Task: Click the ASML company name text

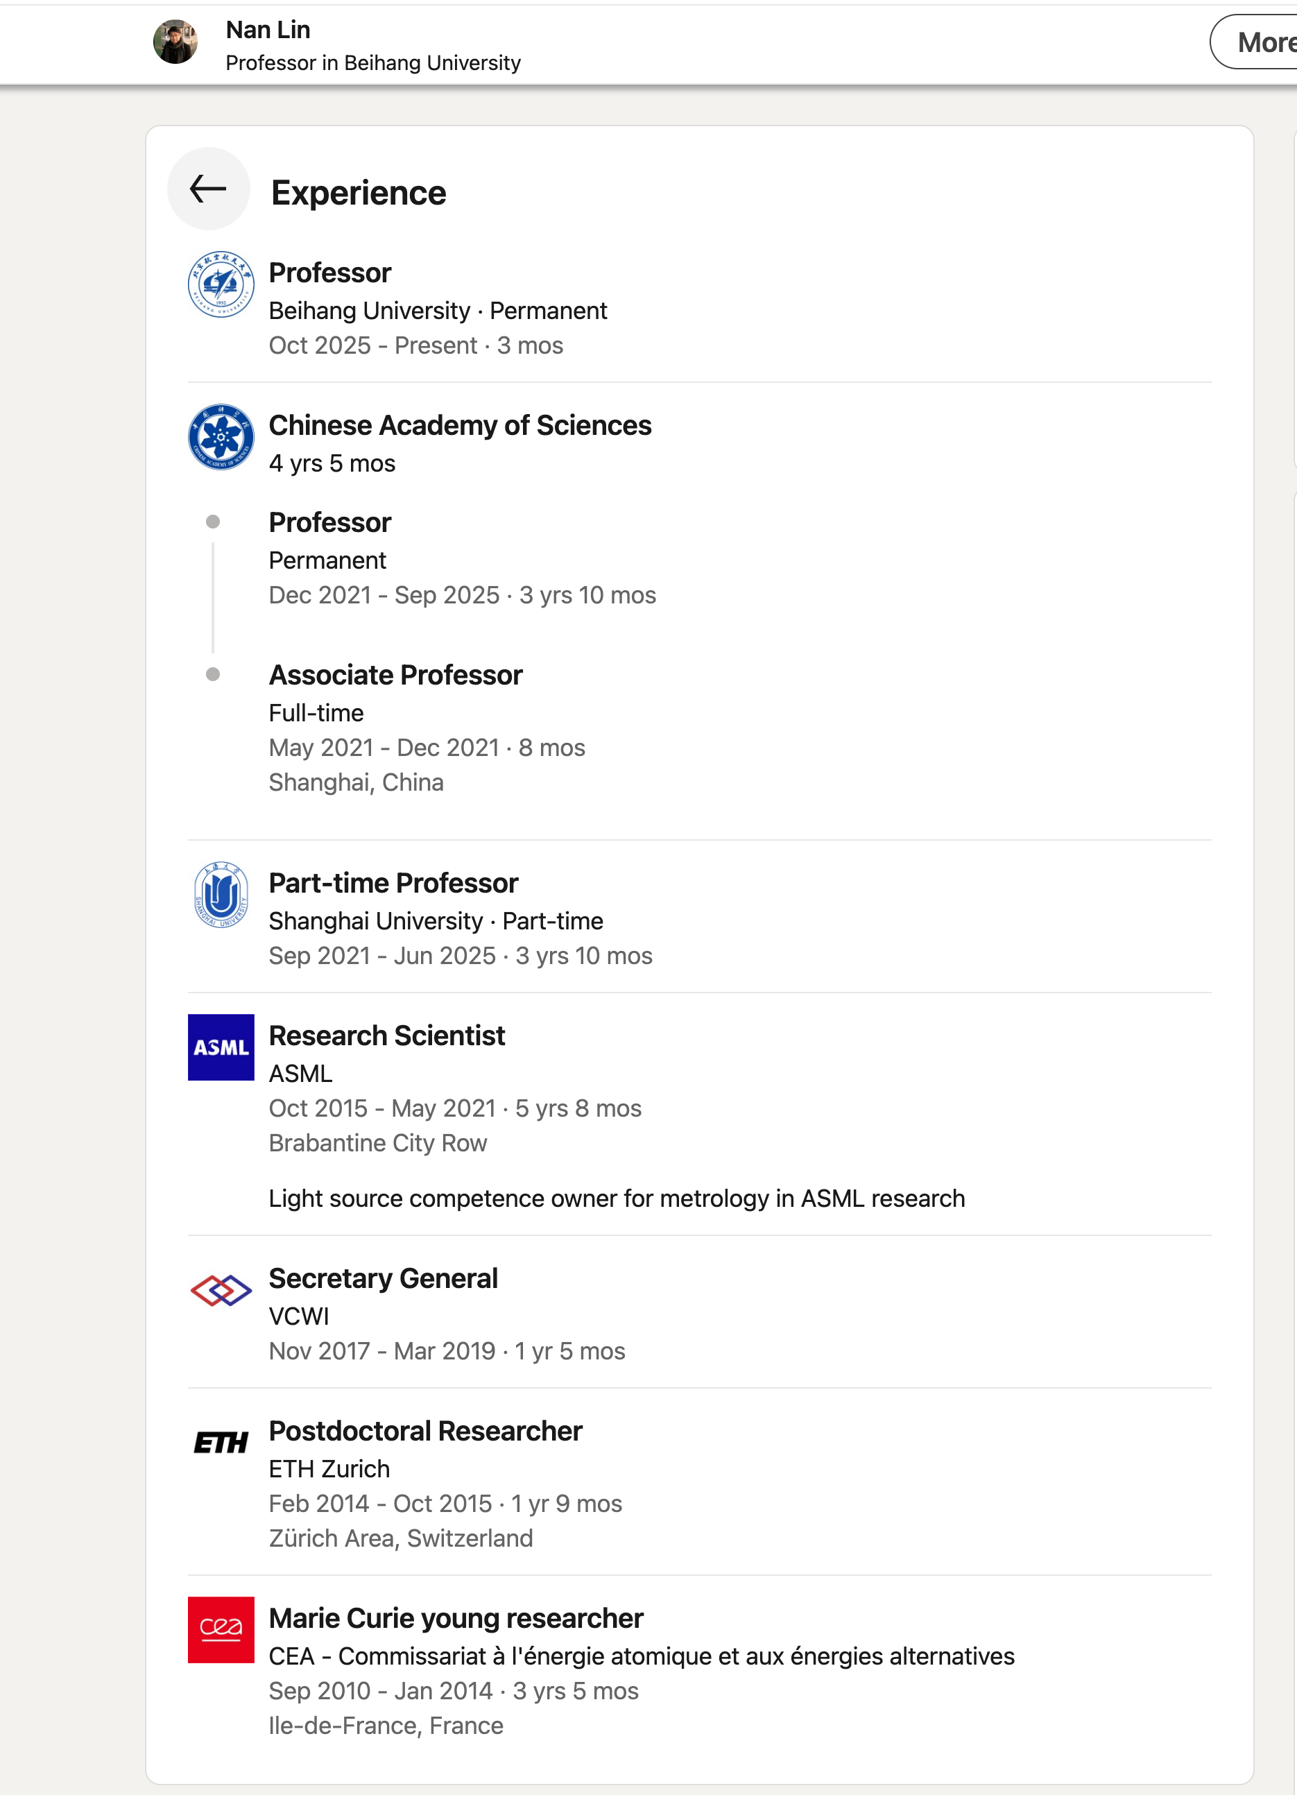Action: (301, 1074)
